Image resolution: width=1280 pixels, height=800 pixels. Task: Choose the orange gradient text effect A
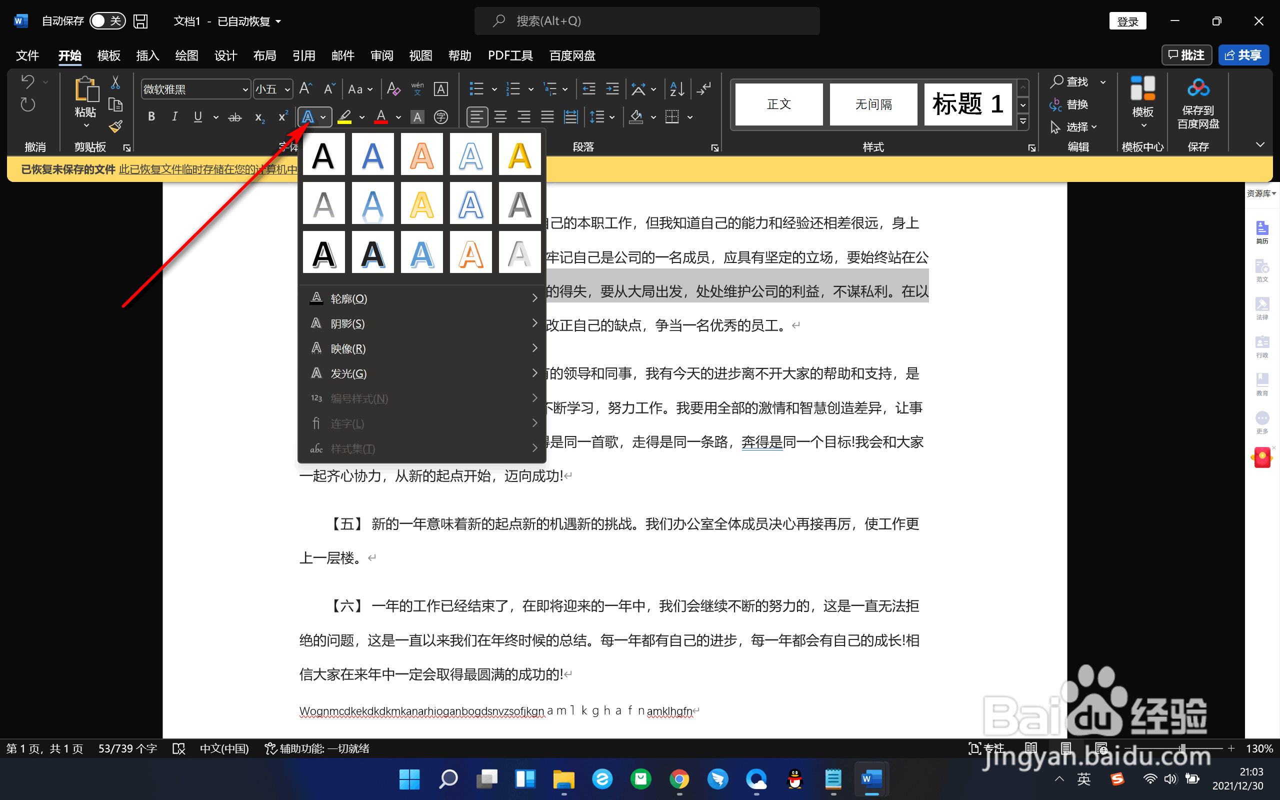click(421, 154)
